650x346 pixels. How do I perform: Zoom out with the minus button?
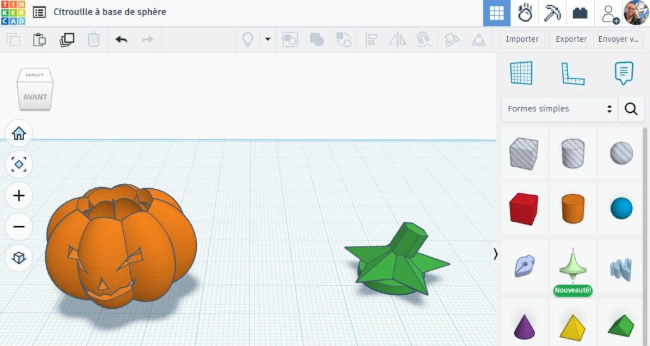(19, 226)
